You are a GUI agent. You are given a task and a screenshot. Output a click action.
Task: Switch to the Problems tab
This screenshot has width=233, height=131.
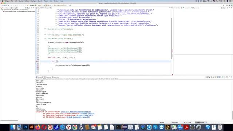tap(48, 77)
